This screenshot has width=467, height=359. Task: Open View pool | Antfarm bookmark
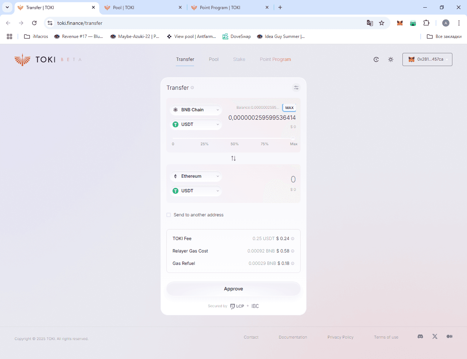click(x=191, y=36)
